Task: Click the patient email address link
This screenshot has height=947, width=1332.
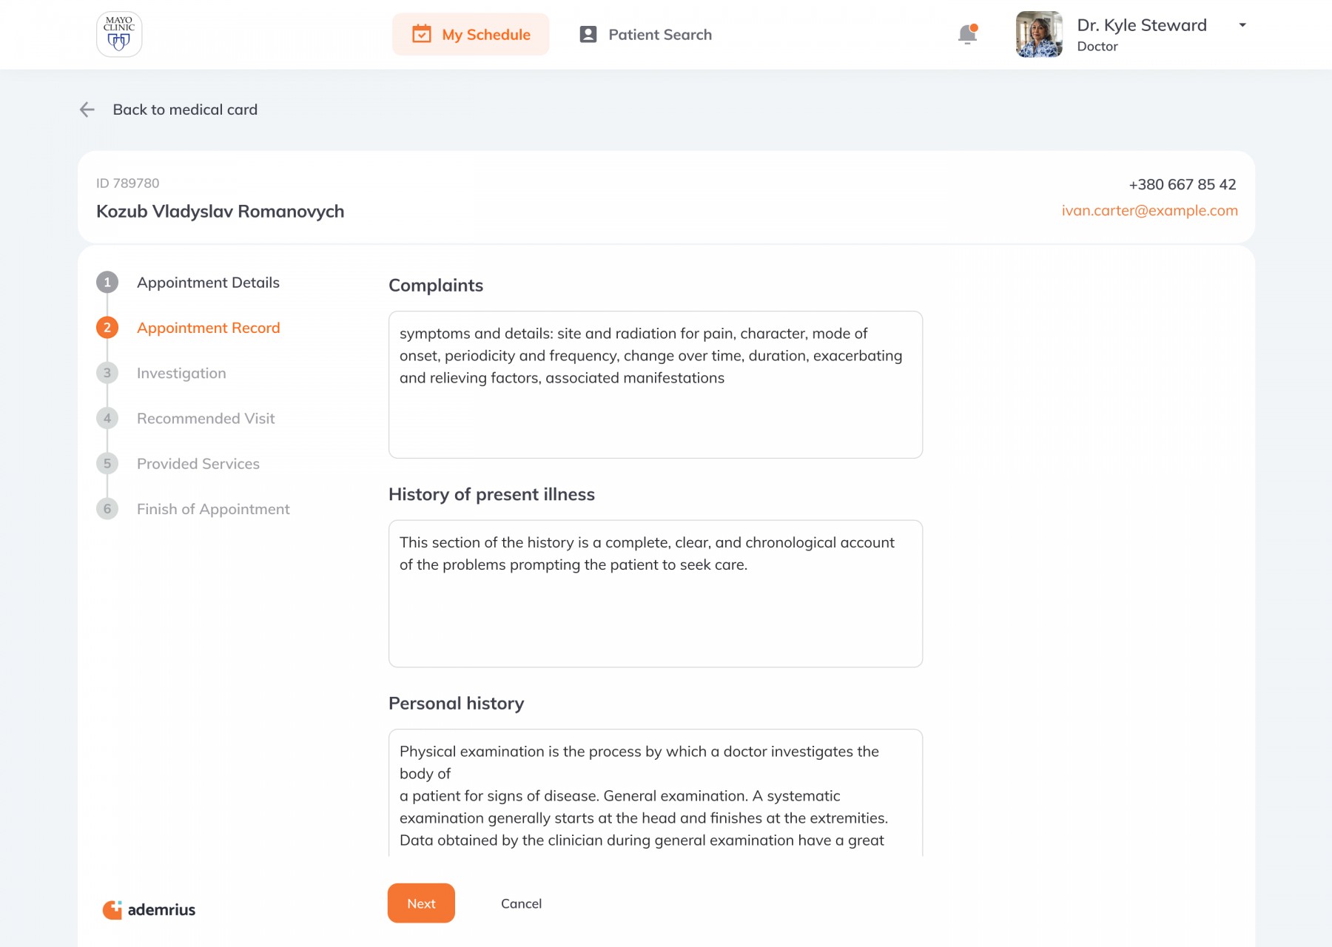Action: (x=1149, y=211)
